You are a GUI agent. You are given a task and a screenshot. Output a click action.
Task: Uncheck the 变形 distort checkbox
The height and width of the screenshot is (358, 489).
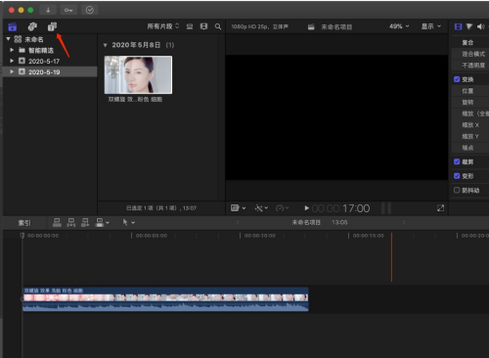click(457, 176)
